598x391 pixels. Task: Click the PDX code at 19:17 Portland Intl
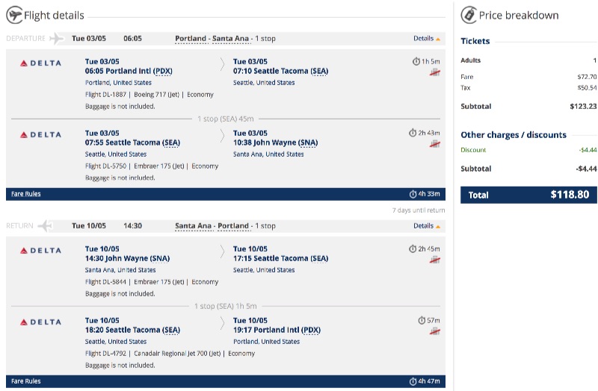[311, 330]
